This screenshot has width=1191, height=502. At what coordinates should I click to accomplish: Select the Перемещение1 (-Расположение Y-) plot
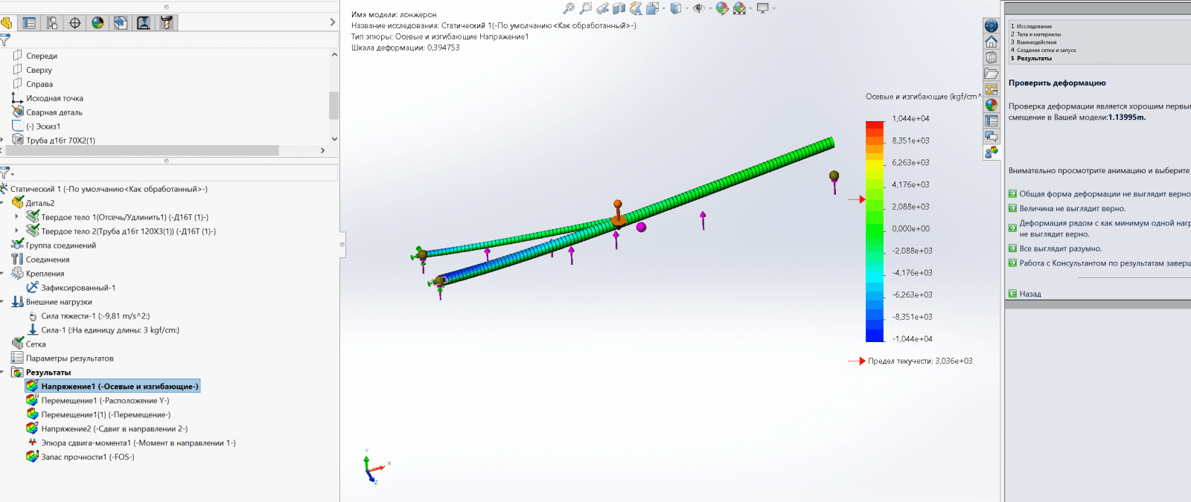pyautogui.click(x=105, y=401)
